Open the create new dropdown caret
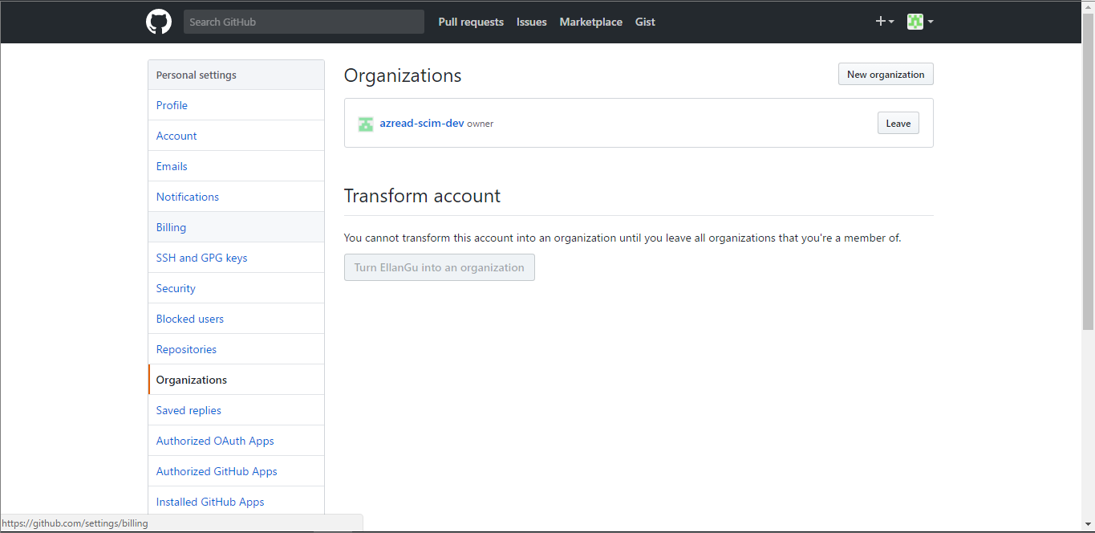 coord(890,22)
